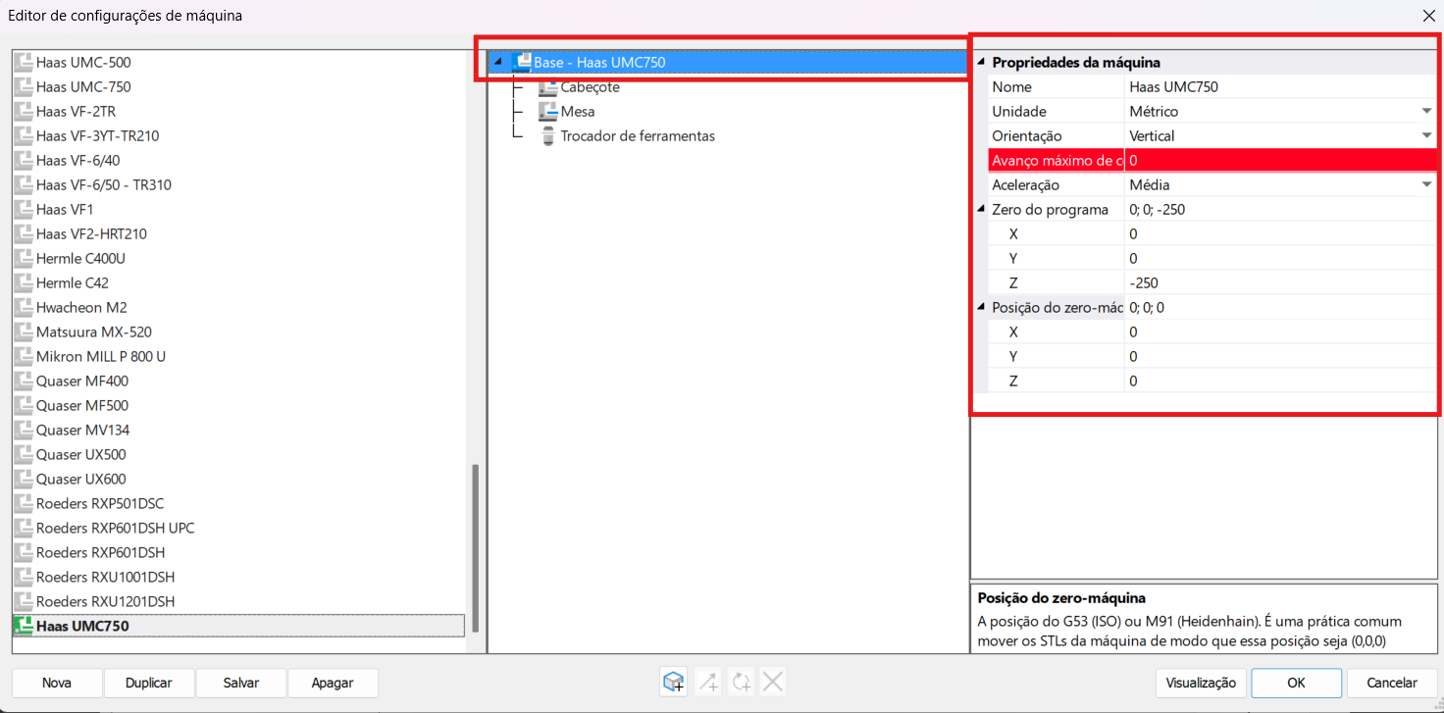Viewport: 1444px width, 713px height.
Task: Click the machine icon beside Roeders RXU1201DSH
Action: (24, 601)
